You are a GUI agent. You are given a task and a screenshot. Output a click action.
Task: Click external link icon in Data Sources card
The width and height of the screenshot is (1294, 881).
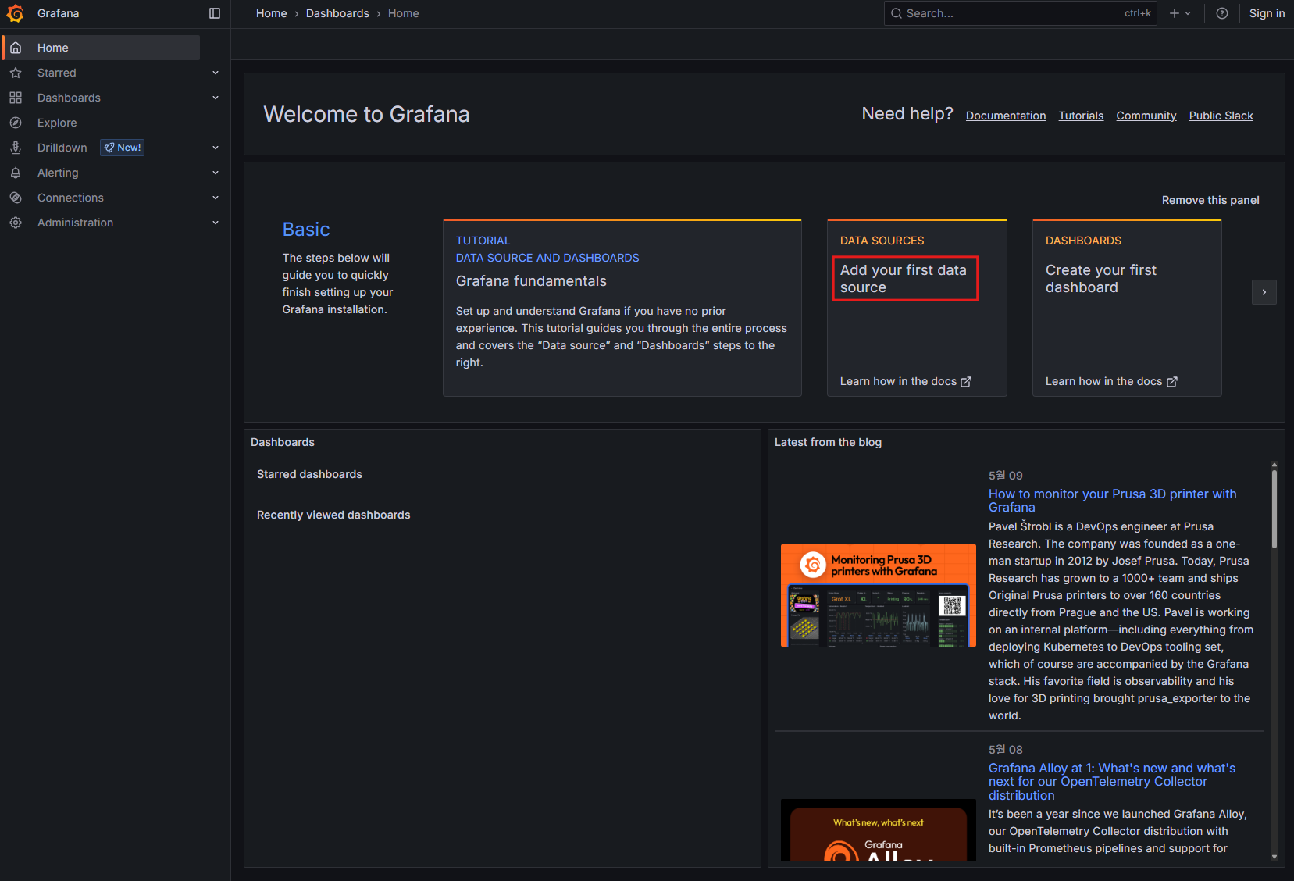pyautogui.click(x=966, y=382)
